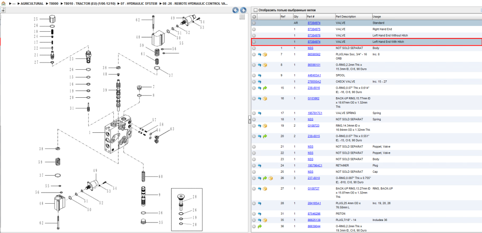The image size is (482, 233).
Task: Click the small square box on diagram corner
Action: [242, 17]
